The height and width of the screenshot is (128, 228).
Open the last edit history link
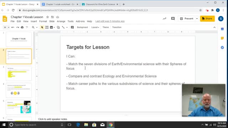[110, 21]
